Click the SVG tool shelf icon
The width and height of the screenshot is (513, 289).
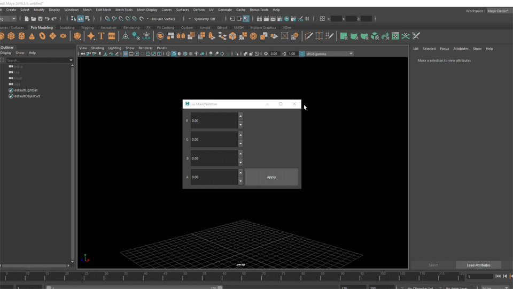coord(112,36)
